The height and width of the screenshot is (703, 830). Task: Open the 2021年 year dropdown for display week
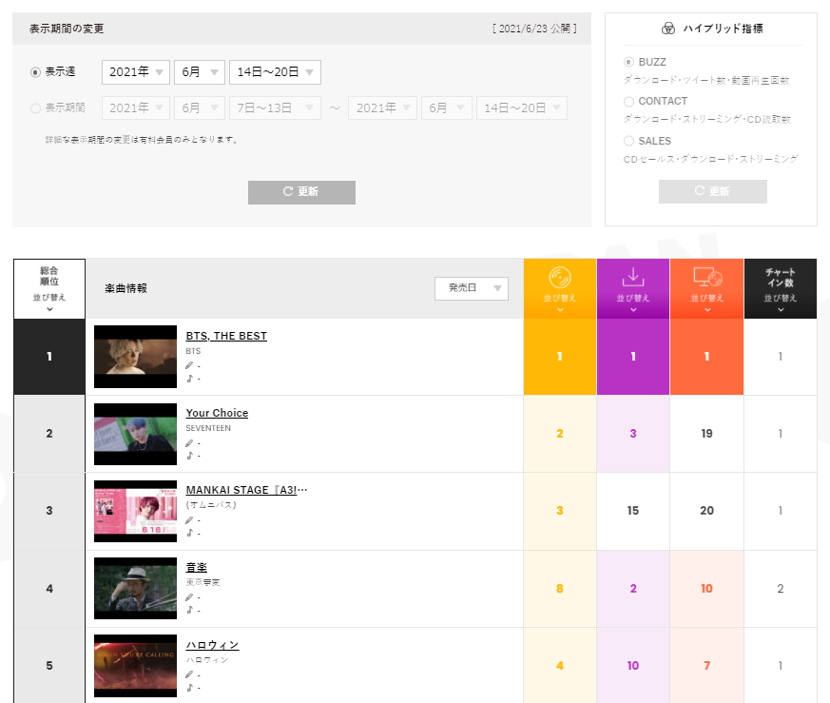[x=136, y=72]
